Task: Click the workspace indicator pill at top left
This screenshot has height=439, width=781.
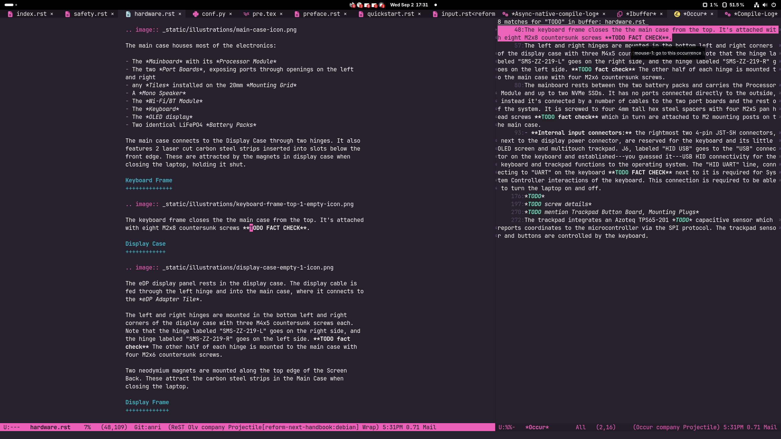Action: tap(9, 5)
